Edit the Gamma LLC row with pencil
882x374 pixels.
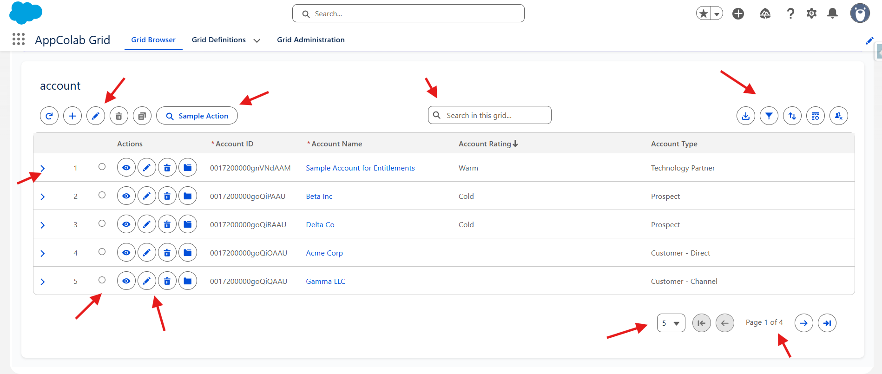(x=147, y=281)
